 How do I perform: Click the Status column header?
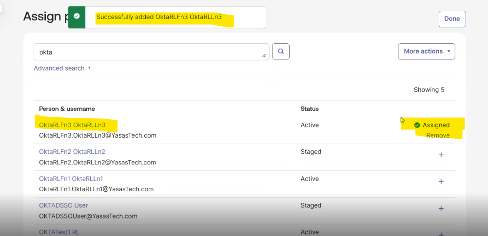click(x=310, y=109)
